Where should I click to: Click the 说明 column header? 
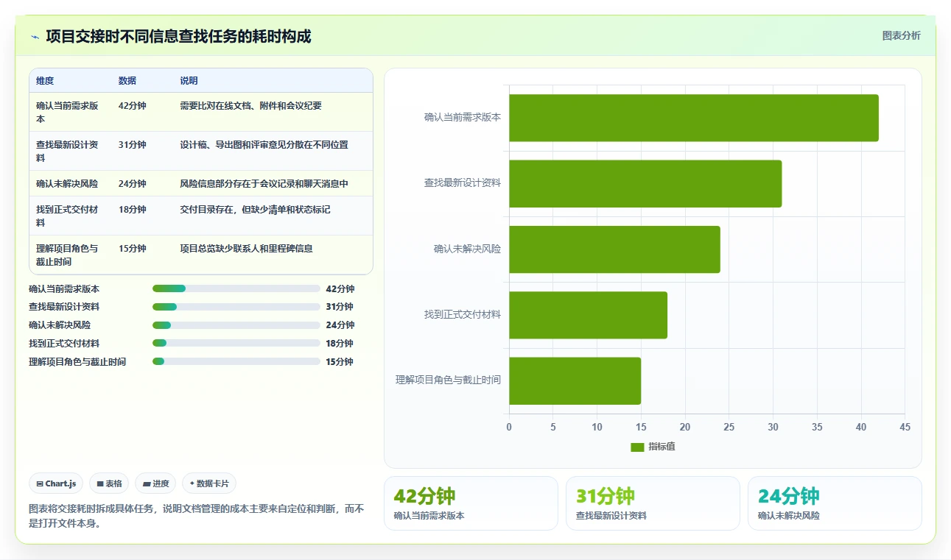click(189, 81)
